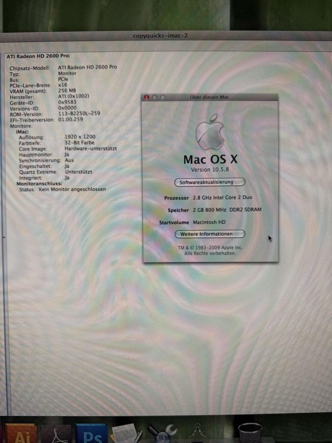Click the Weitere Informationen button
The width and height of the screenshot is (332, 443).
(210, 234)
